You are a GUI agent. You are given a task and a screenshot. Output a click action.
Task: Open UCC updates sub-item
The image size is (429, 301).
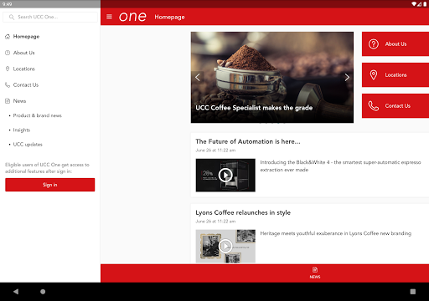28,145
